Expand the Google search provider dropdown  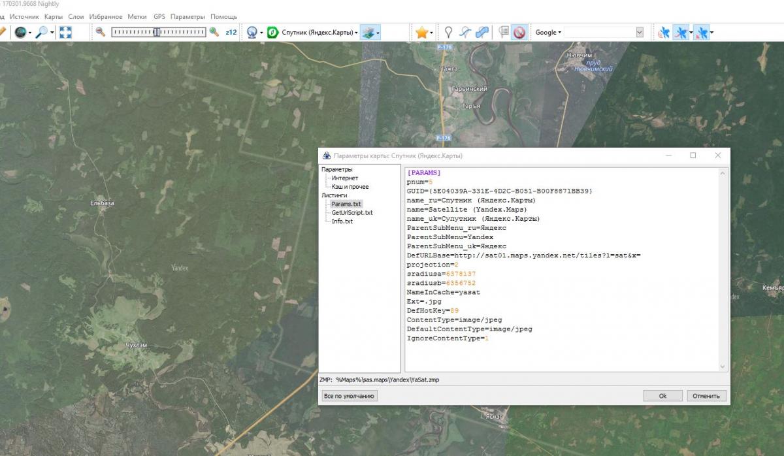tap(548, 32)
